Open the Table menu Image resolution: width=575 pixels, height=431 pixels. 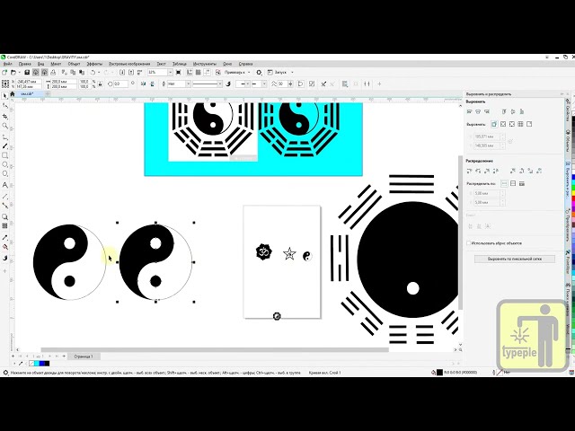click(x=180, y=64)
